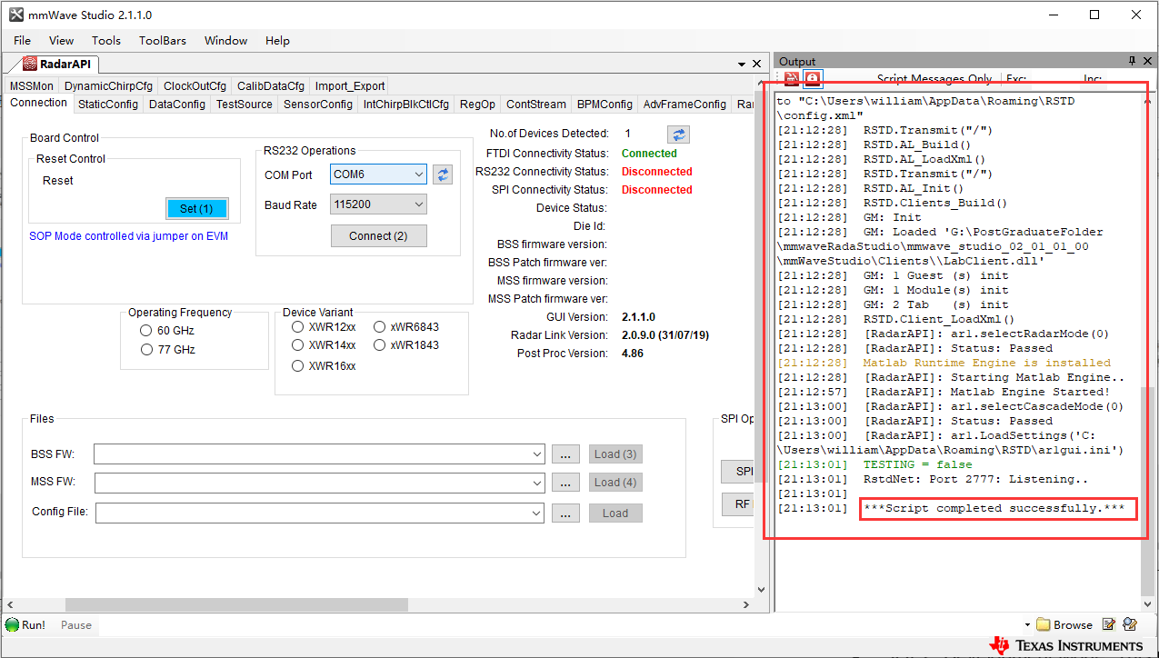The image size is (1159, 658).
Task: Expand the BSS FW file dropdown
Action: [x=538, y=454]
